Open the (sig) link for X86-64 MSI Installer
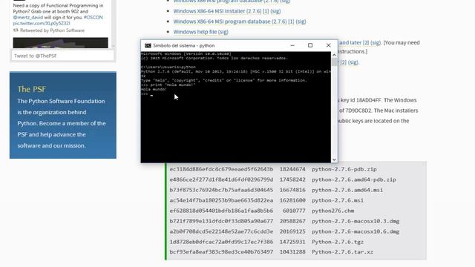 click(275, 11)
